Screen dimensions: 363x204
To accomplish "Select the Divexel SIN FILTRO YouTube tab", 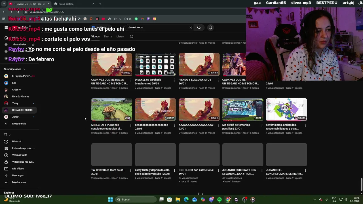I will [x=29, y=4].
